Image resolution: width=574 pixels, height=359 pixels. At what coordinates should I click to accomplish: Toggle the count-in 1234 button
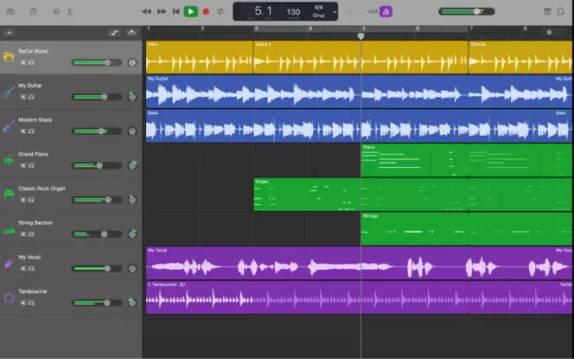[373, 11]
